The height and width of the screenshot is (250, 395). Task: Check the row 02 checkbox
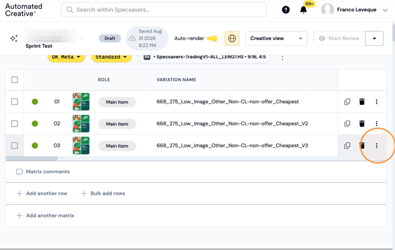15,124
